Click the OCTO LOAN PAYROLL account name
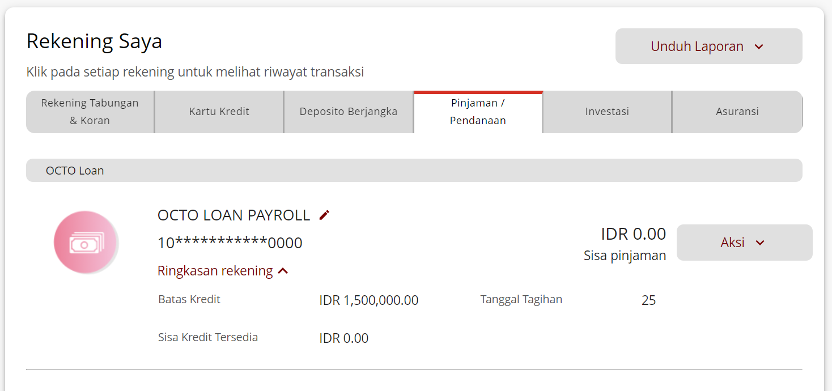The width and height of the screenshot is (832, 391). pyautogui.click(x=233, y=215)
